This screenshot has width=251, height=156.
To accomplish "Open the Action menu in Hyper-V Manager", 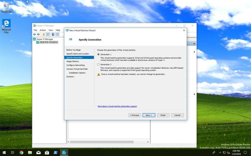I will click(x=43, y=30).
